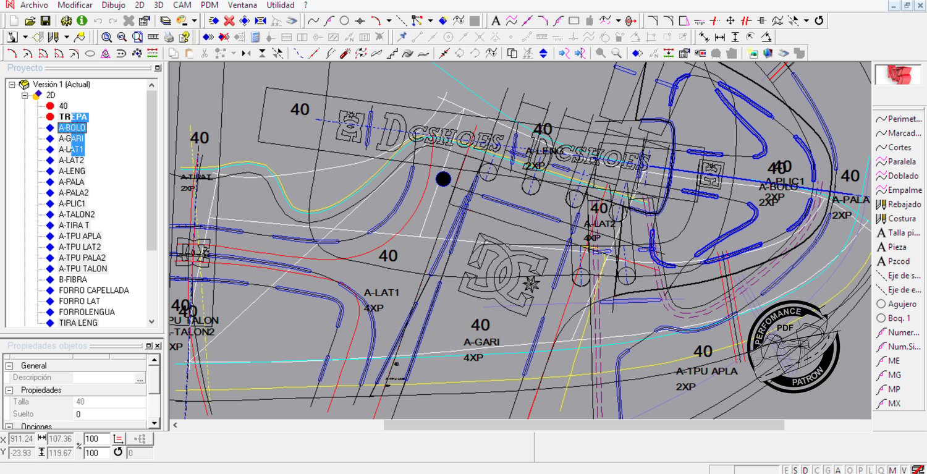Click the red X delete icon in the top toolbar

[229, 21]
